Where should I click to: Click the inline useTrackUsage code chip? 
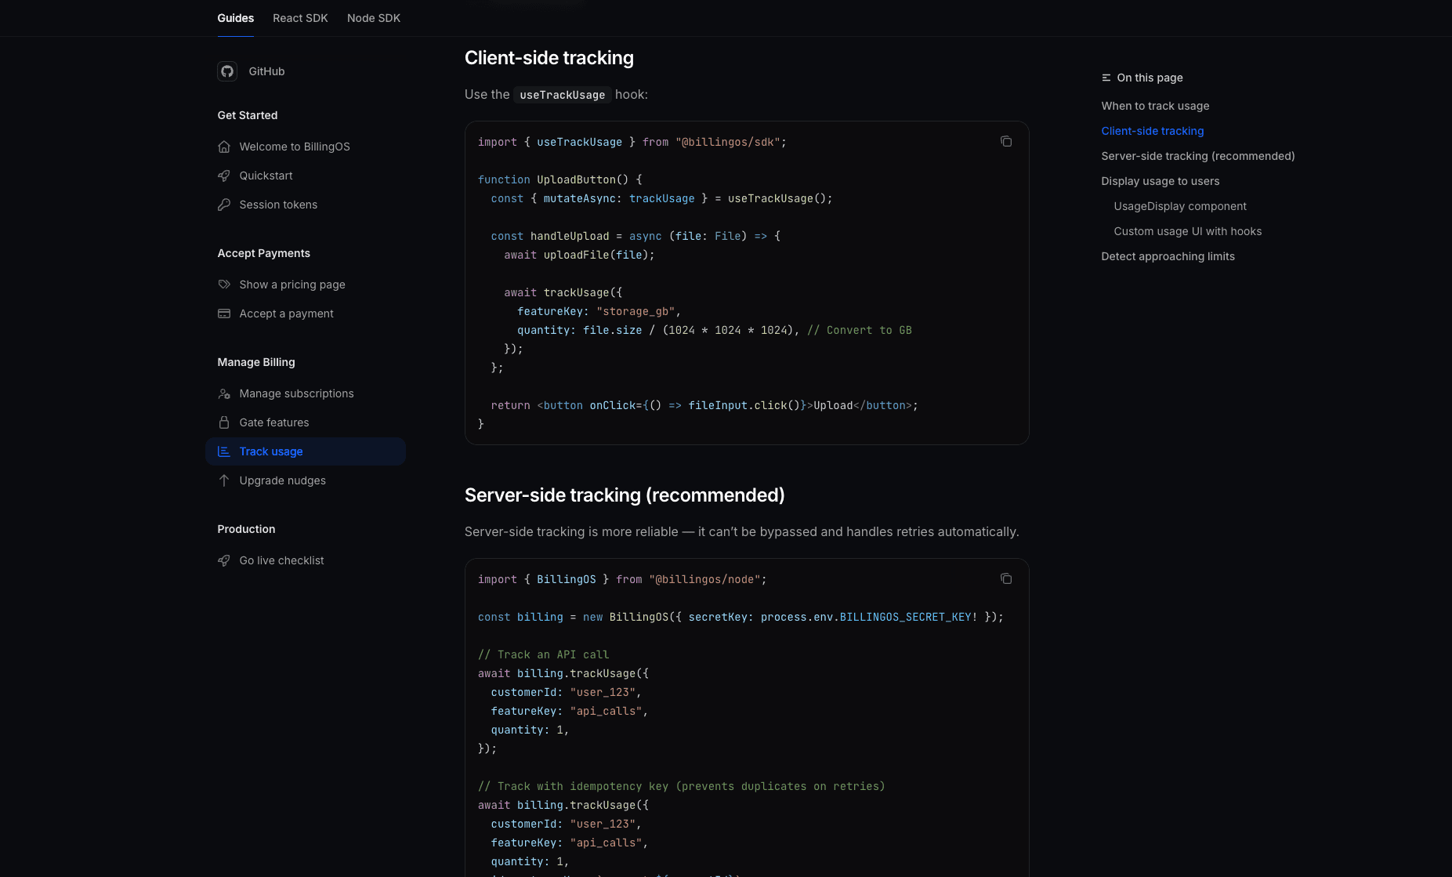[x=563, y=95]
